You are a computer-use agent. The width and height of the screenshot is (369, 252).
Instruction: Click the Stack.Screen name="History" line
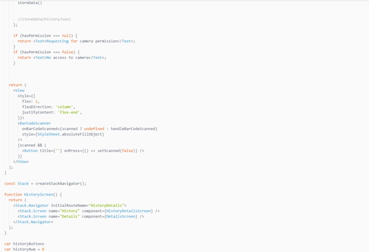tap(89, 211)
